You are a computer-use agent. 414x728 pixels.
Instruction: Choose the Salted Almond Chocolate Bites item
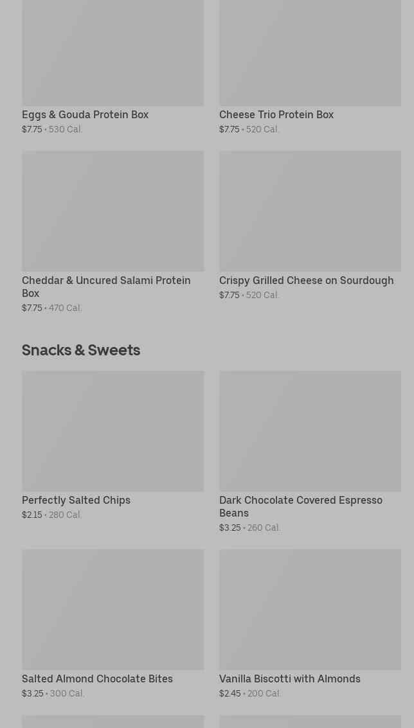pos(97,679)
